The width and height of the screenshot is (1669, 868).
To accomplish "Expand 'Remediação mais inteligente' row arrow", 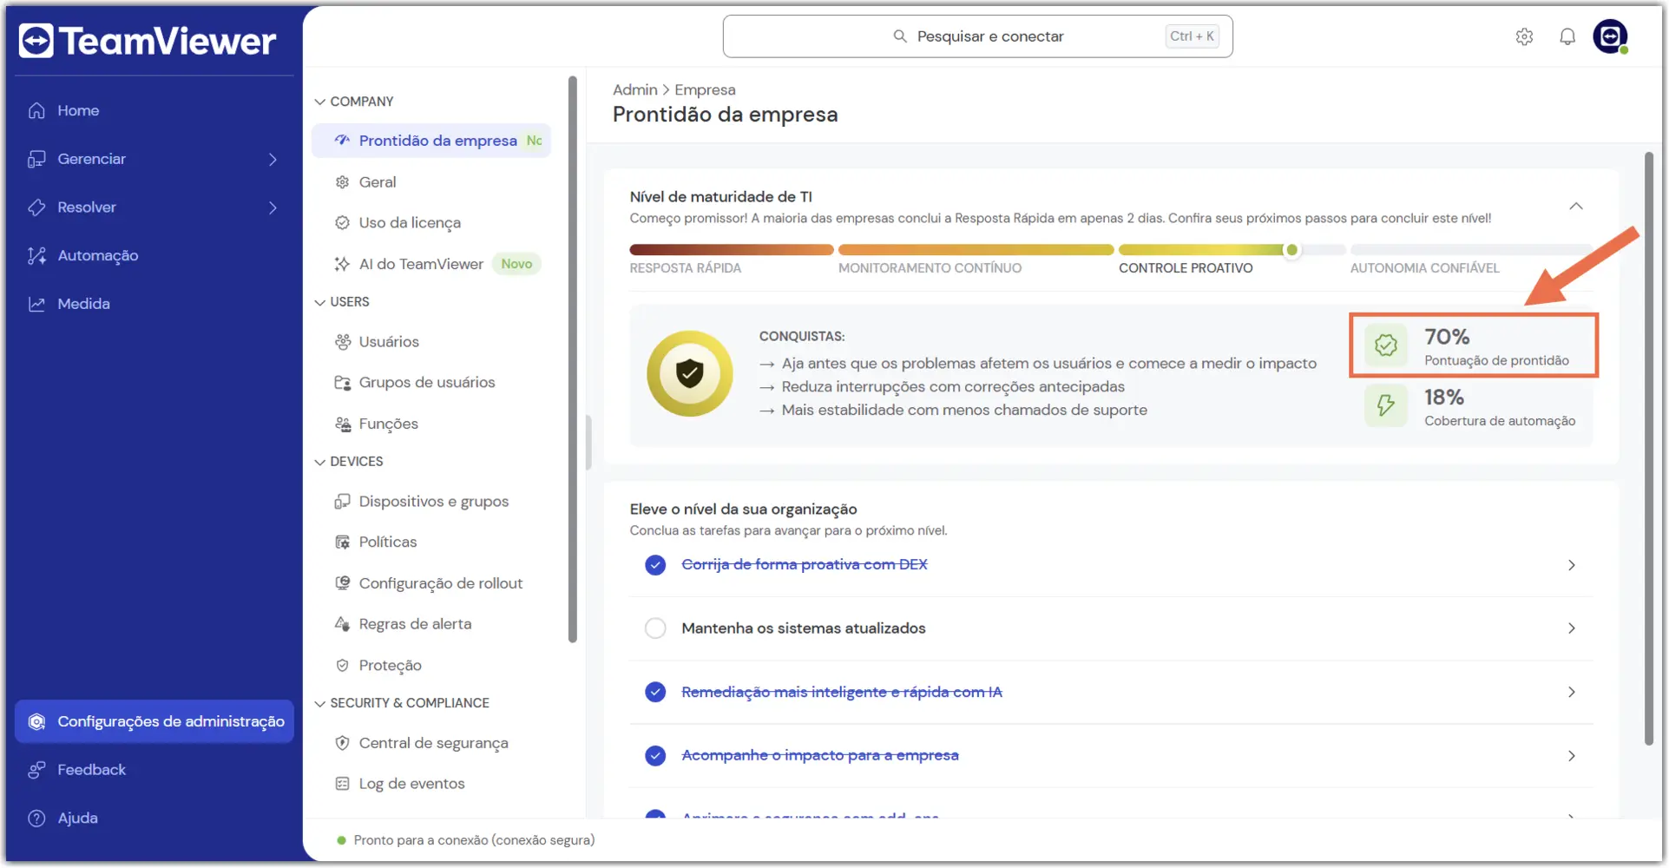I will point(1572,692).
